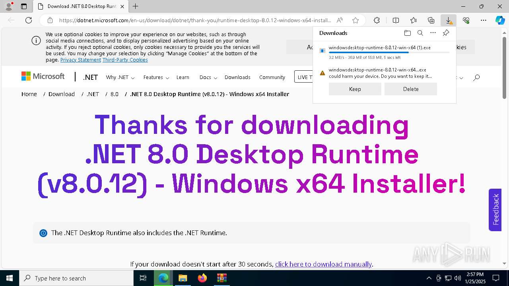Screen dimensions: 509x286
Task: Expand the Docs dropdown menu
Action: [x=208, y=77]
